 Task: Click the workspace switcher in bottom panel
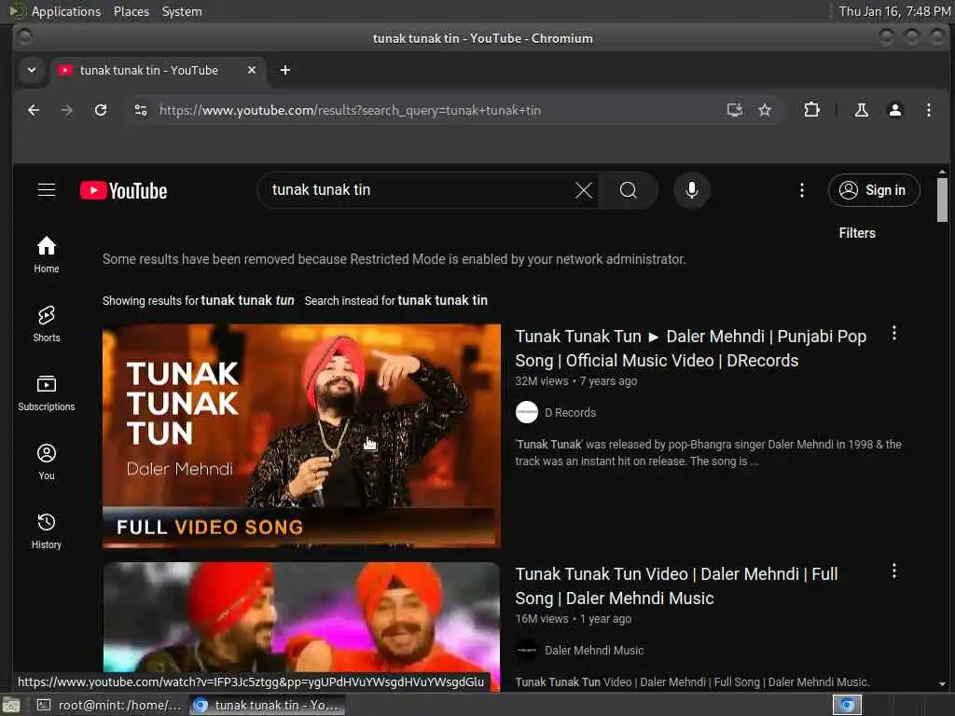click(x=847, y=705)
